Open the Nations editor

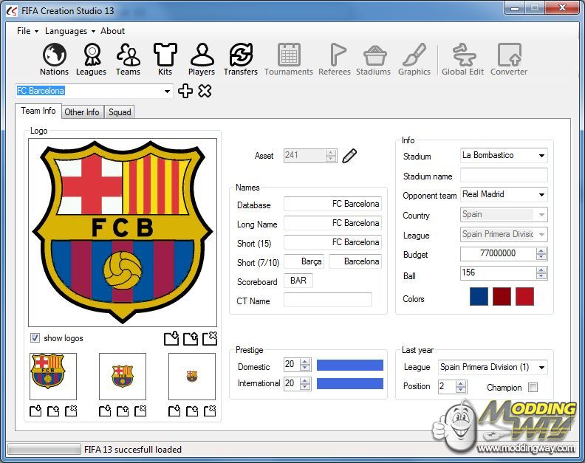(x=54, y=59)
